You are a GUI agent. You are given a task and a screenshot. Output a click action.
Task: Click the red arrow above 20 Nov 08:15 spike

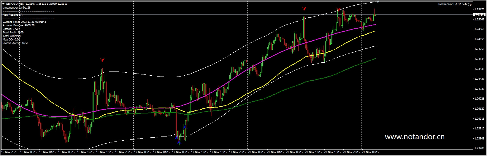click(x=304, y=9)
